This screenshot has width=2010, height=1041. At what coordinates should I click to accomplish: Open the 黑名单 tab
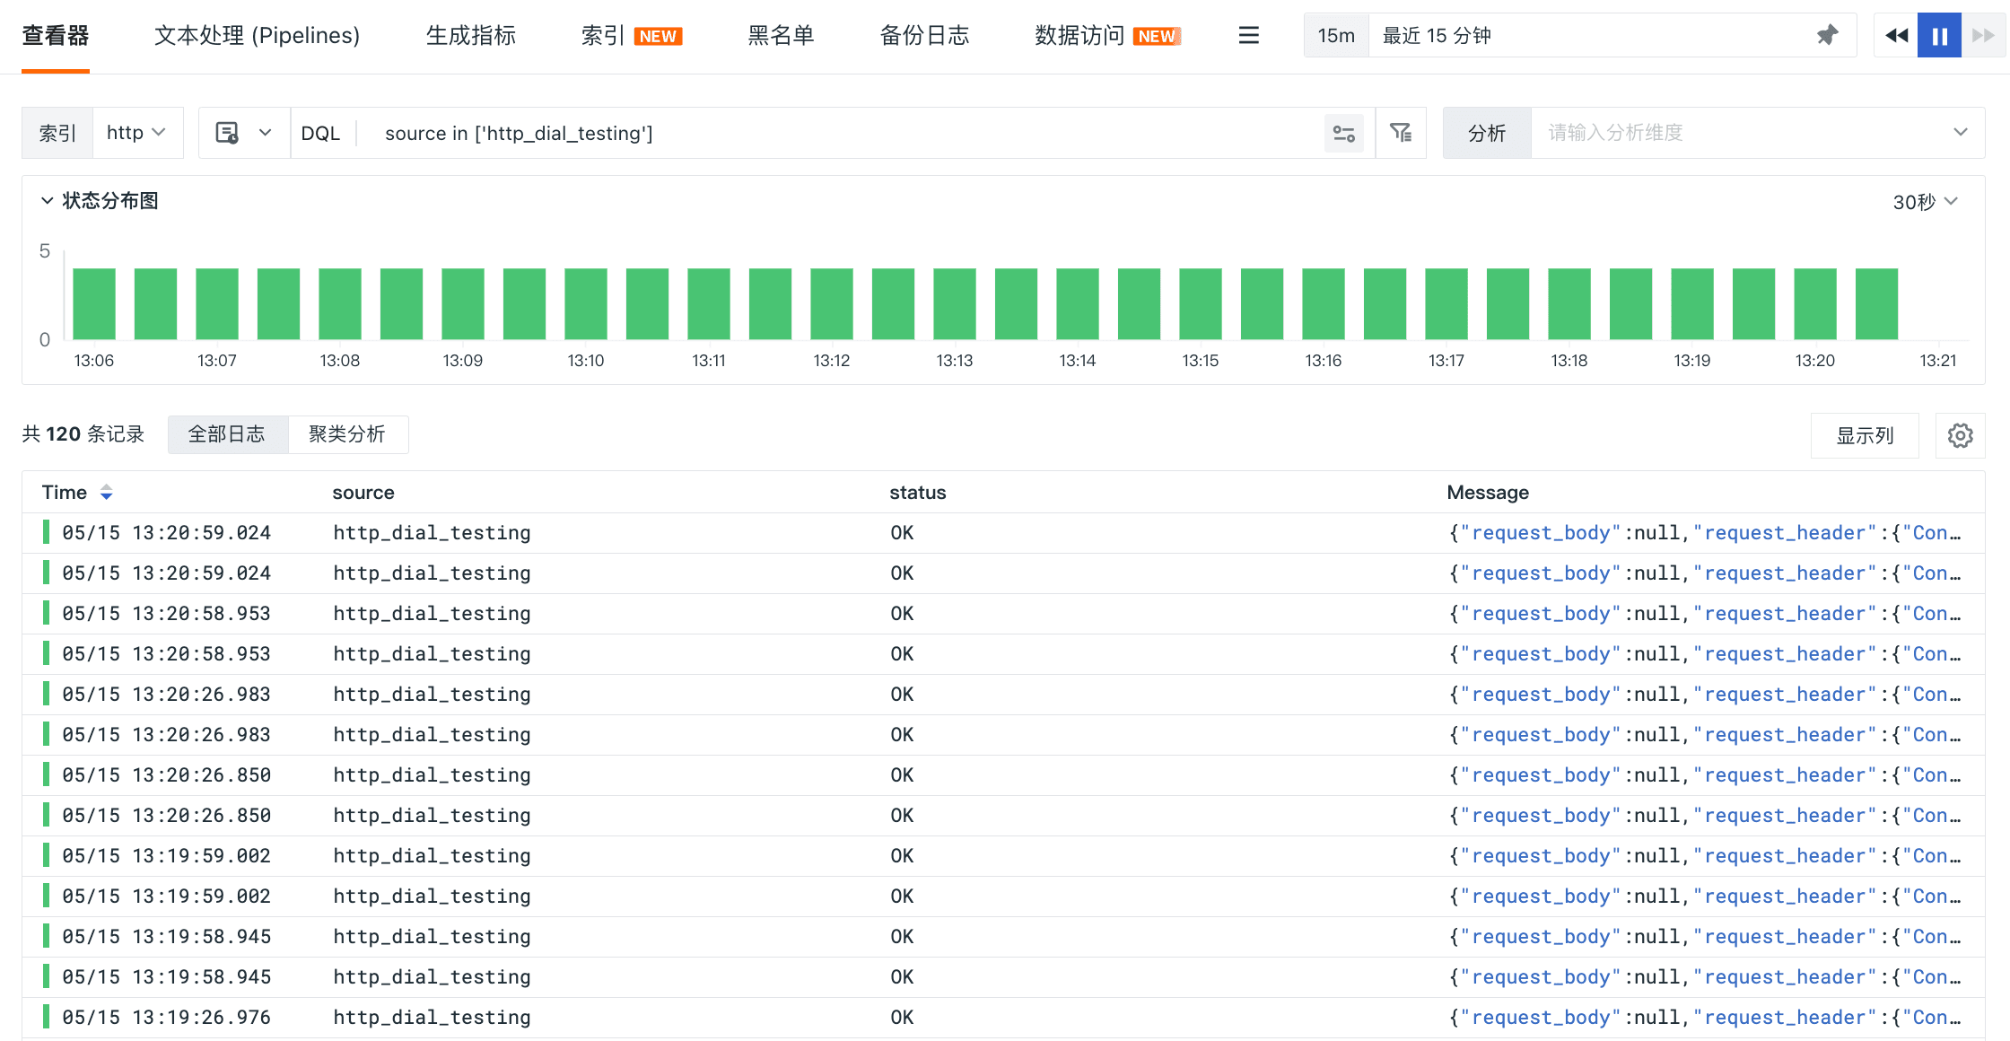[x=781, y=36]
